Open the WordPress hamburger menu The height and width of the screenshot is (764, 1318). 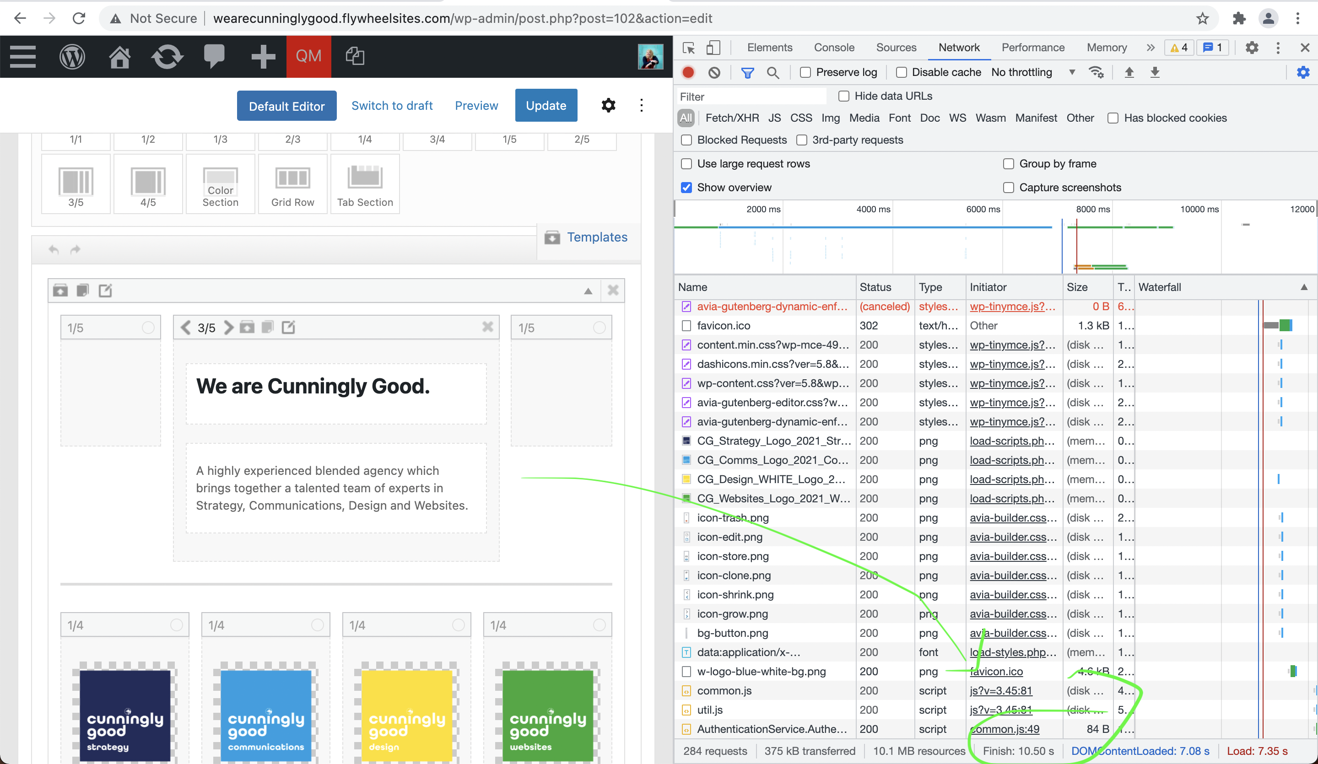click(x=22, y=56)
